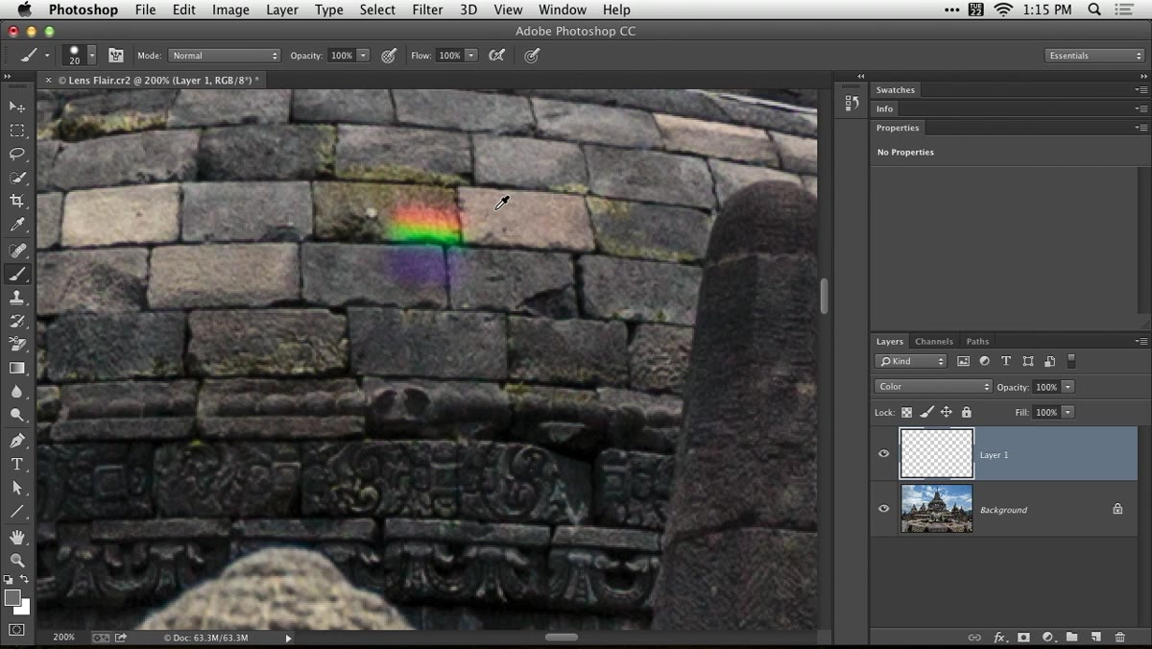This screenshot has width=1152, height=649.
Task: Open brush preset picker arrow
Action: 92,56
